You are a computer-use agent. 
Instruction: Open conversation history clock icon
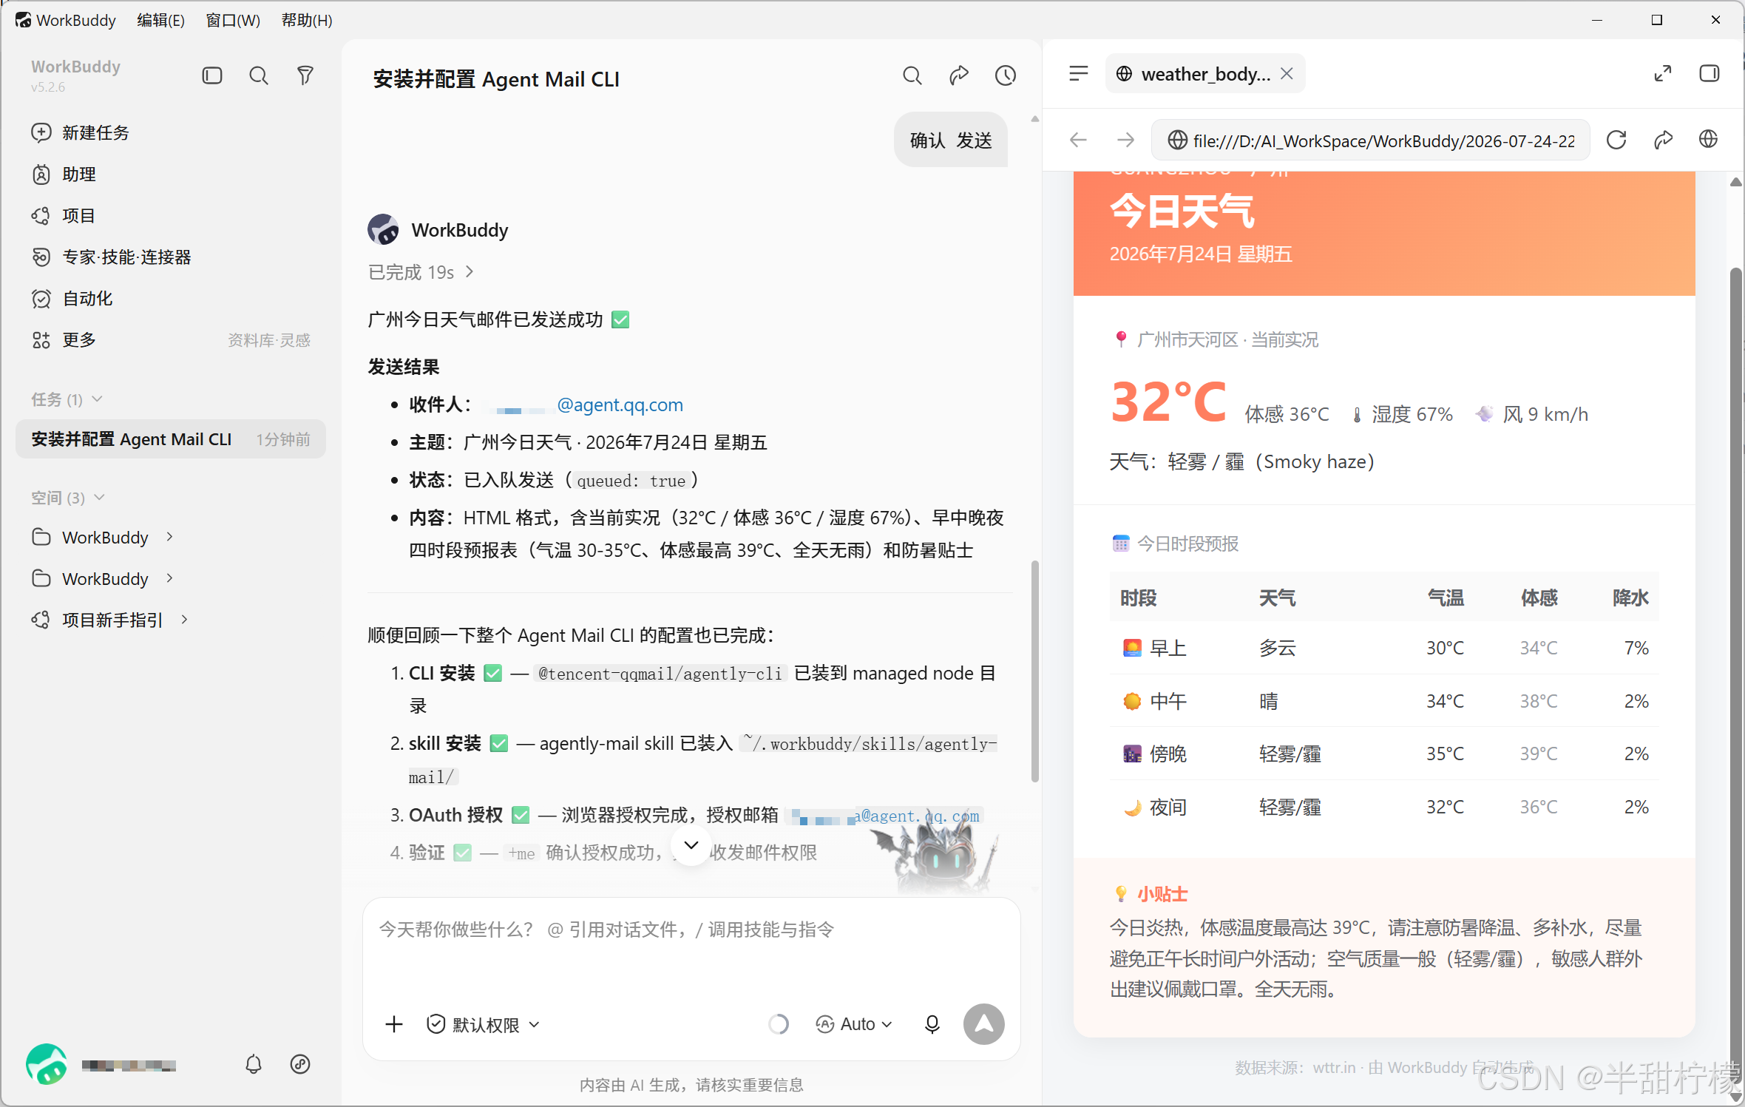(x=1006, y=75)
